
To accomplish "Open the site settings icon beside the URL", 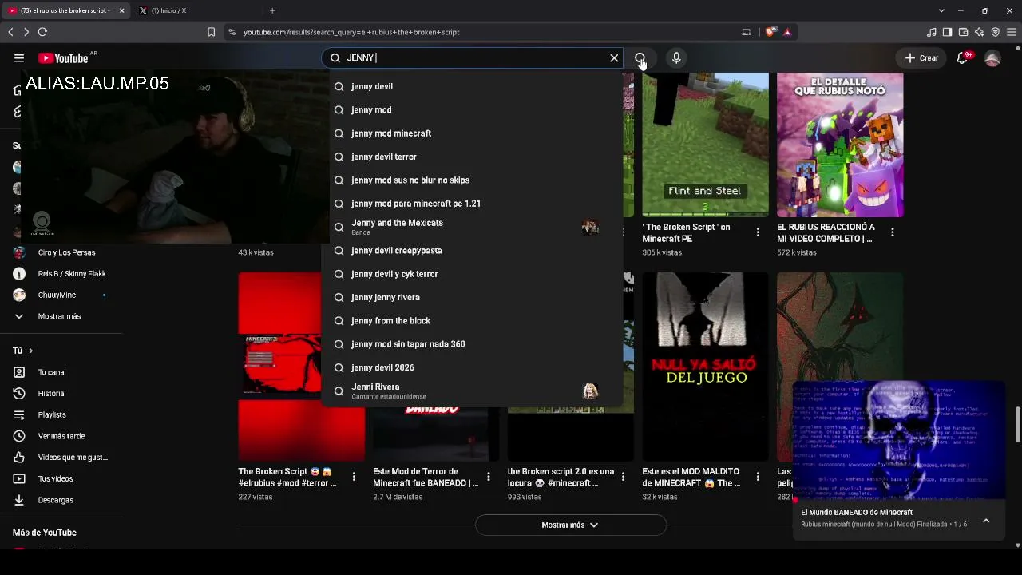I will (232, 32).
